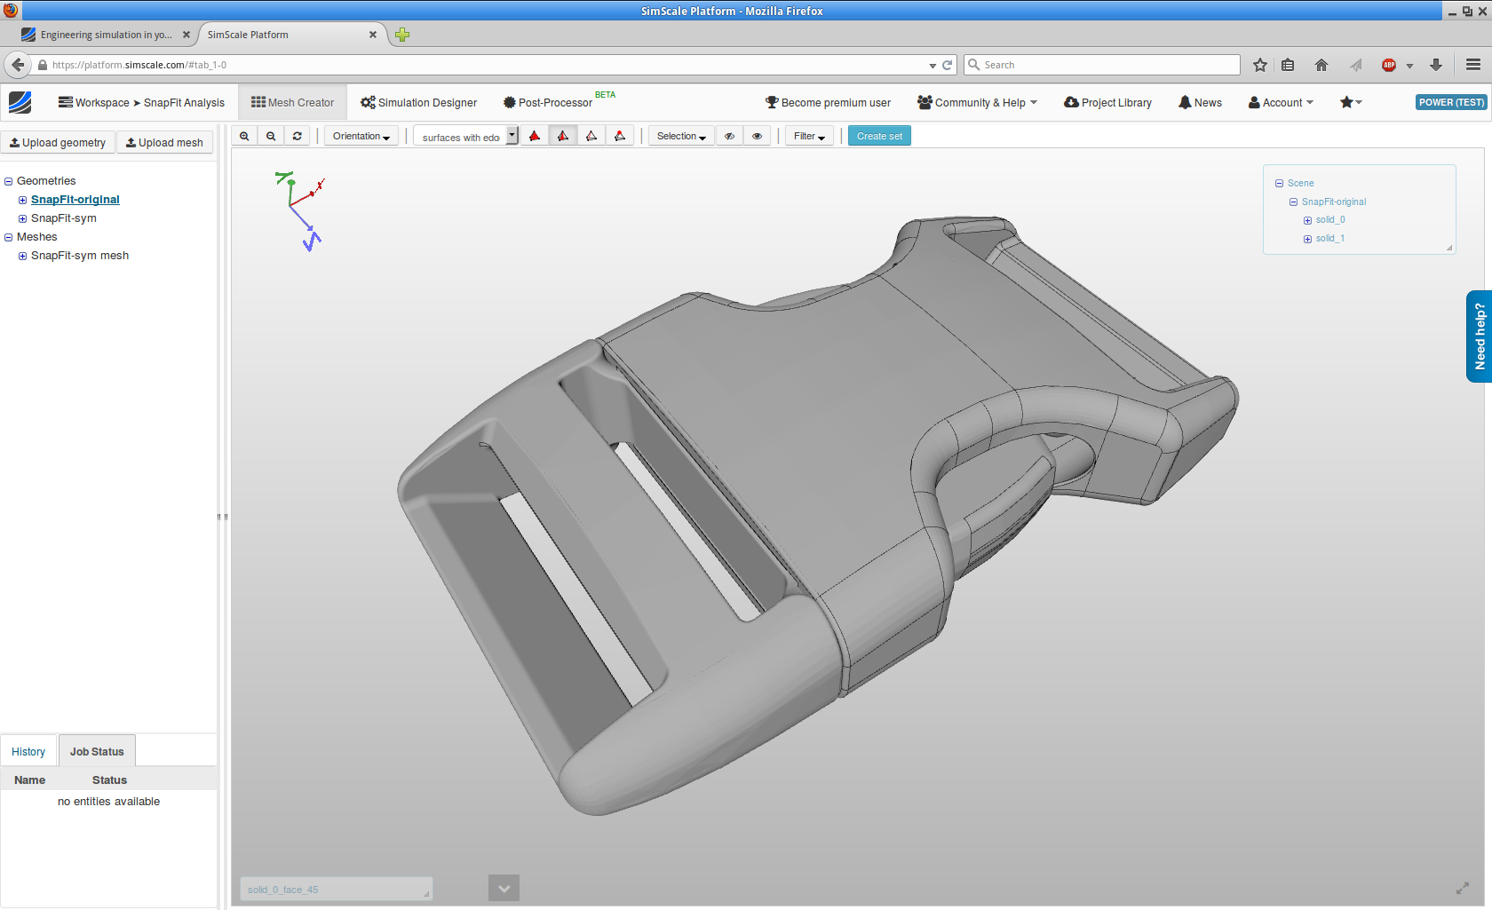Click the refresh view icon in the viewport toolbar

297,135
